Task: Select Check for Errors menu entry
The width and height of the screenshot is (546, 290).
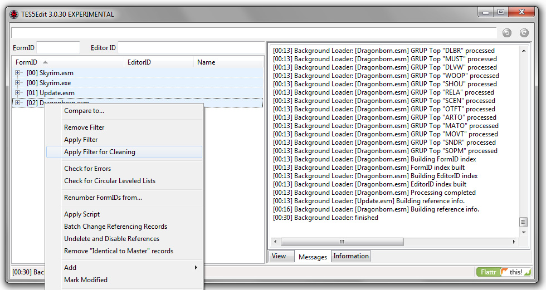Action: (87, 169)
